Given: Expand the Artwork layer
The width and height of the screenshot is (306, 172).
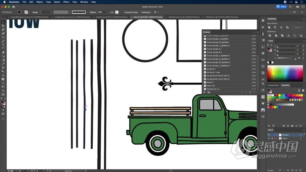Looking at the screenshot, I should coord(276,135).
